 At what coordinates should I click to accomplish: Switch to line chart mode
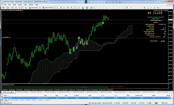point(64,8)
